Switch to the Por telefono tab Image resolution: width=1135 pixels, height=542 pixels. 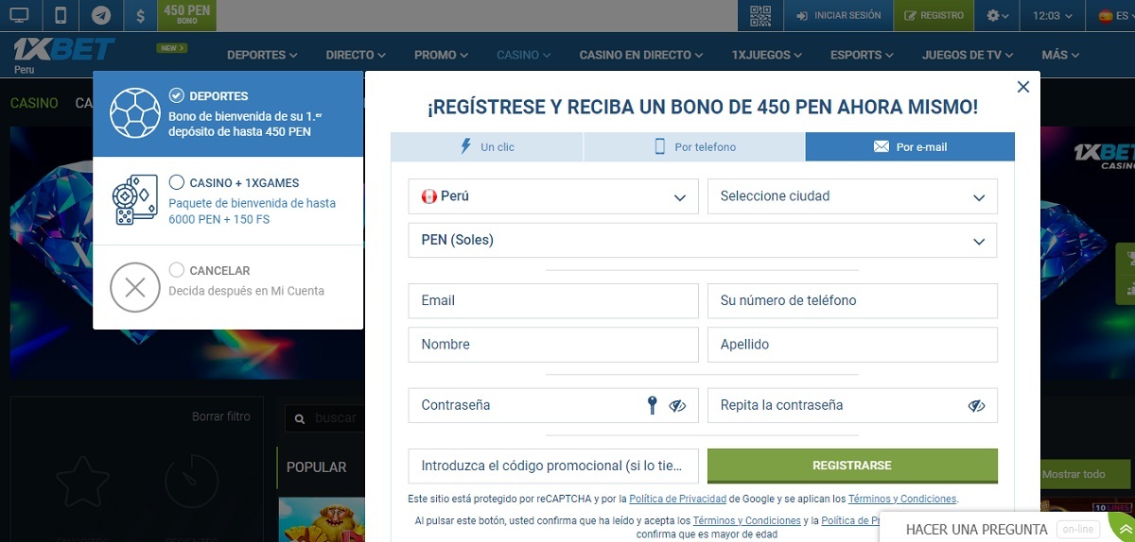click(694, 147)
